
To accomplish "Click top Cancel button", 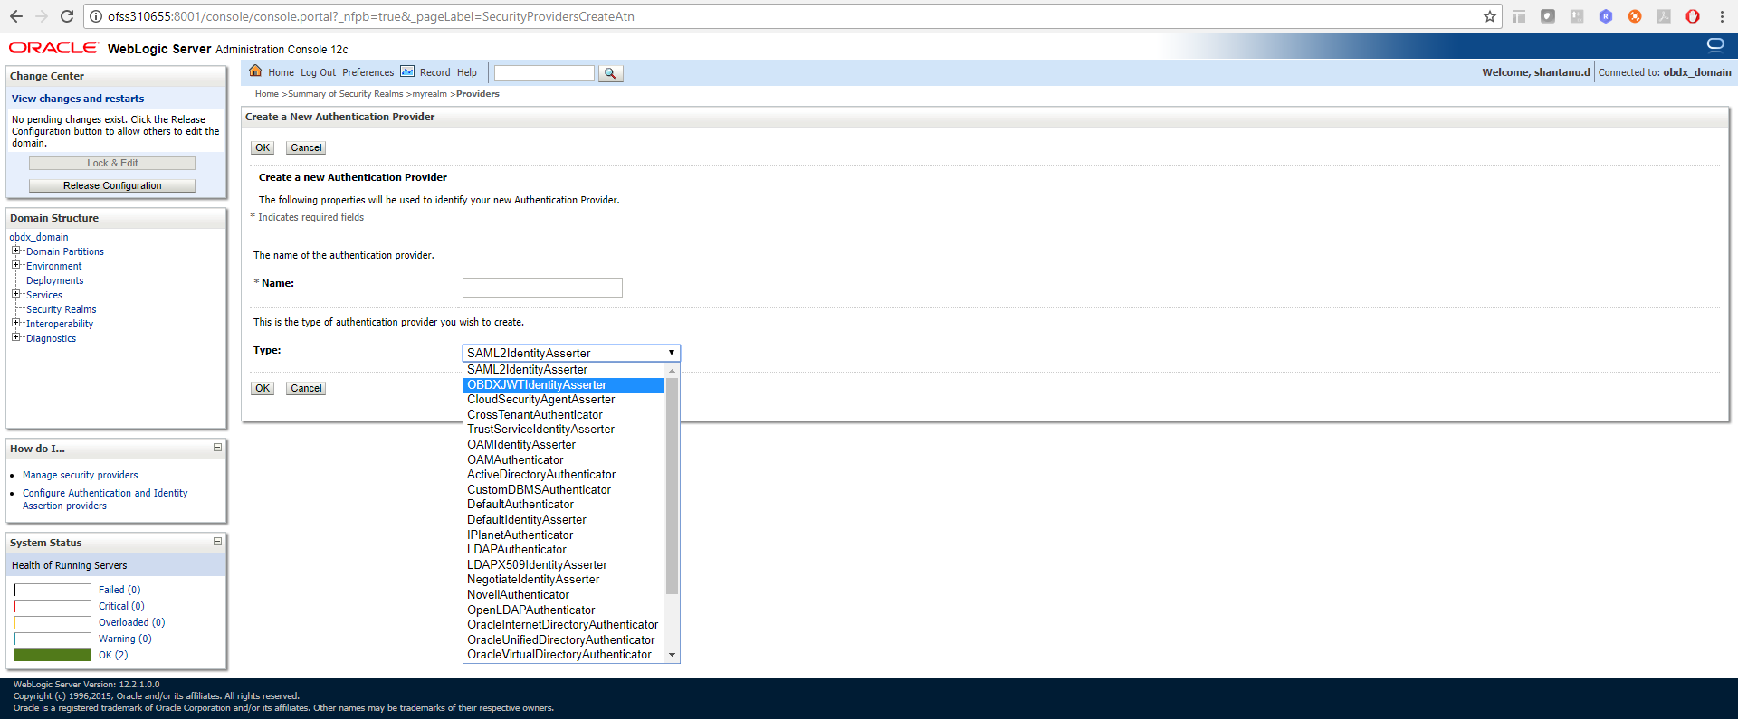I will pyautogui.click(x=306, y=147).
